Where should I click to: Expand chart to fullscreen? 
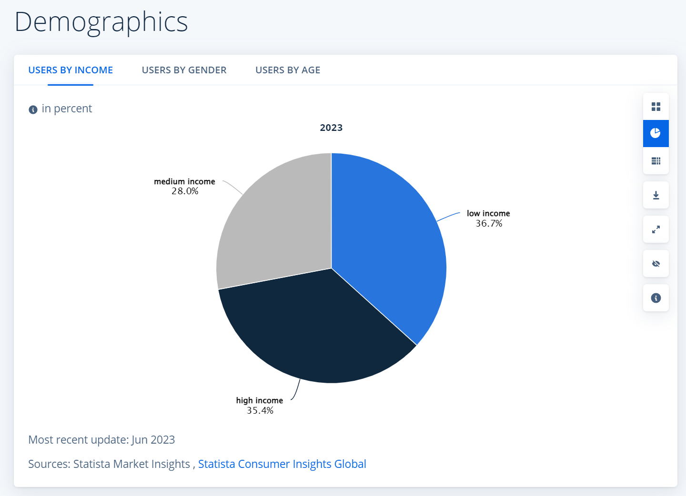(x=656, y=229)
